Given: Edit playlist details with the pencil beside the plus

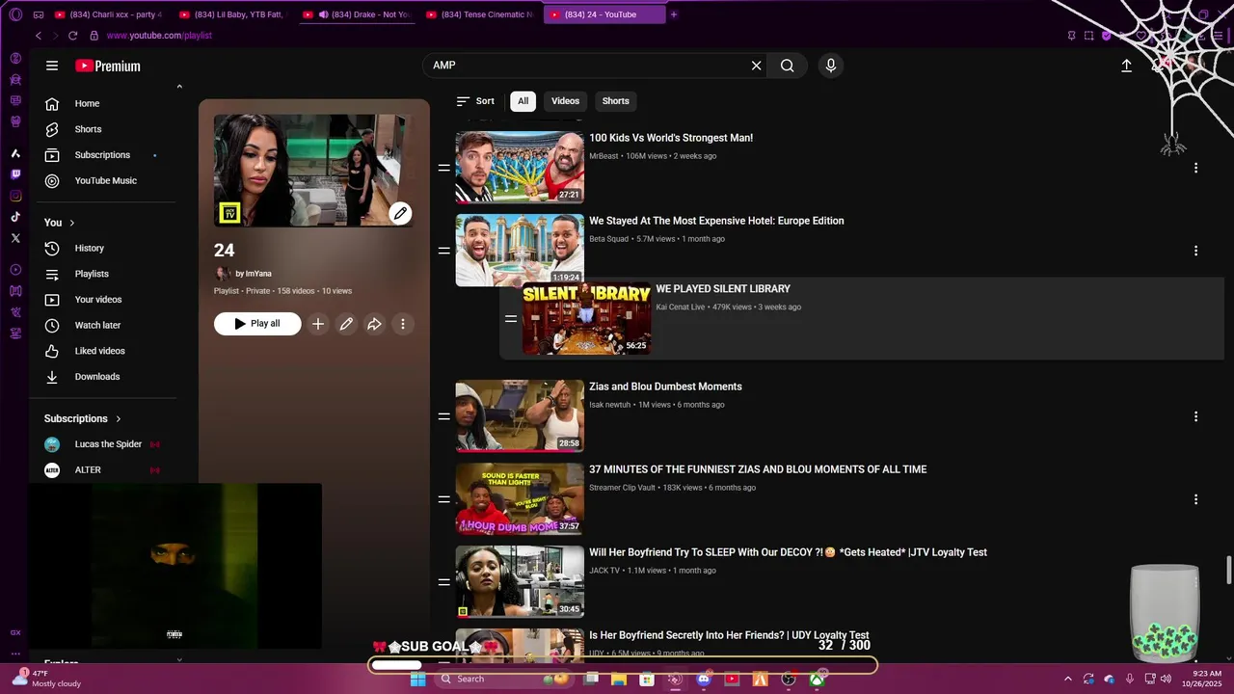Looking at the screenshot, I should tap(346, 324).
